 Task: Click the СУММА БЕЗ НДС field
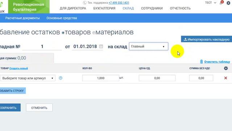(x=201, y=78)
